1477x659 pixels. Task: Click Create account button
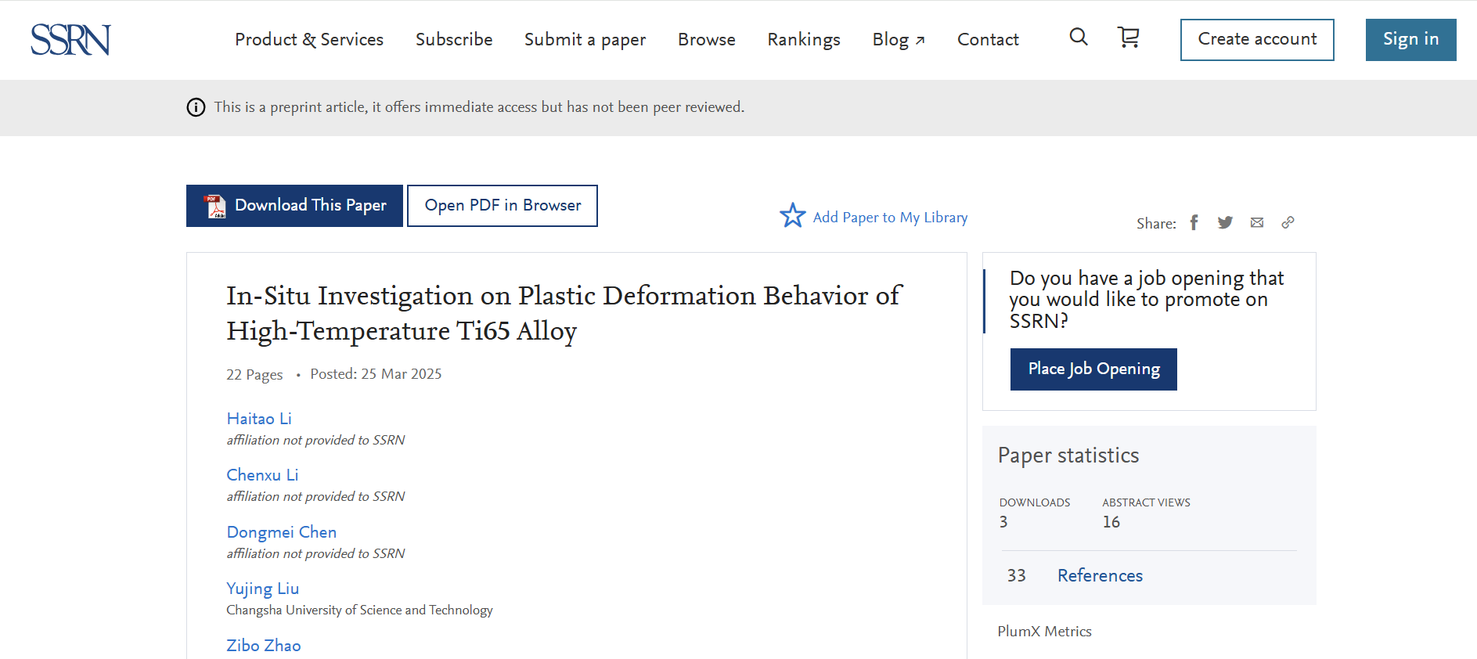coord(1256,40)
